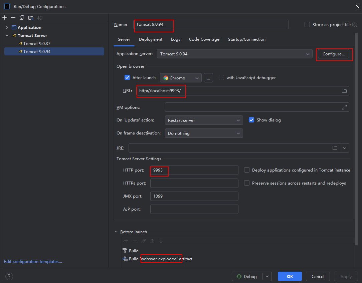The height and width of the screenshot is (283, 362).
Task: Expand the VM options field
Action: click(x=344, y=107)
